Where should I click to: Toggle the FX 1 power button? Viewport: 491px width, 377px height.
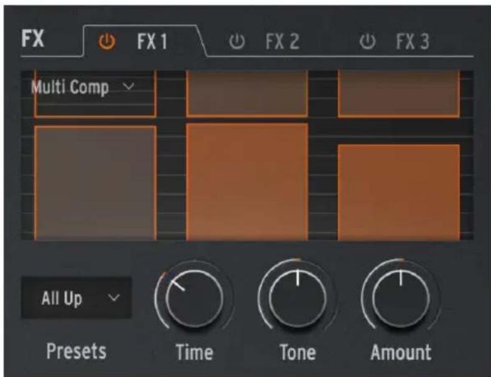coord(107,41)
